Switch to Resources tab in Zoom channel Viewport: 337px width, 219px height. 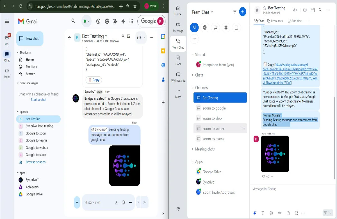click(275, 21)
